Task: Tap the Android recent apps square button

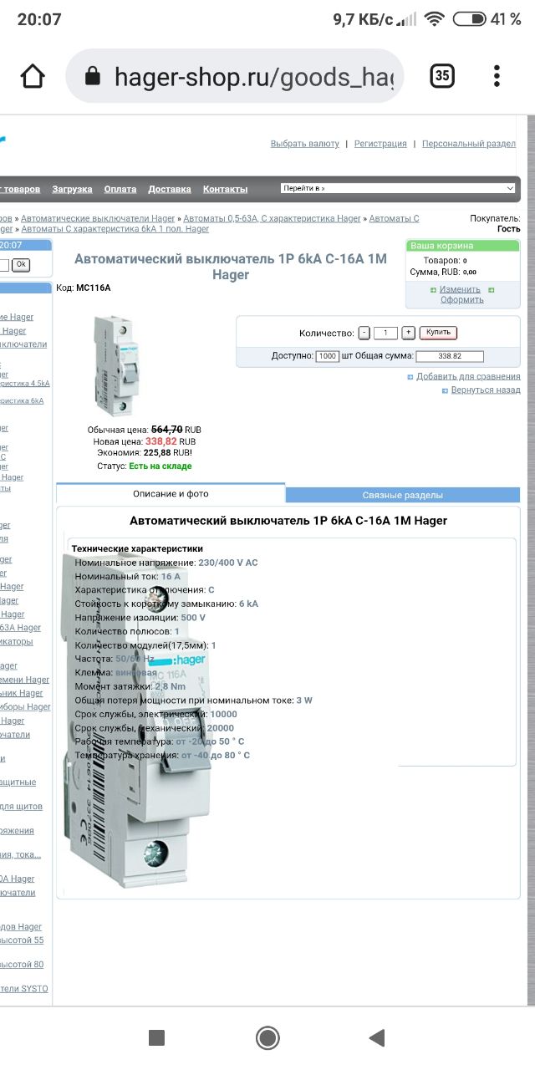Action: click(156, 1037)
